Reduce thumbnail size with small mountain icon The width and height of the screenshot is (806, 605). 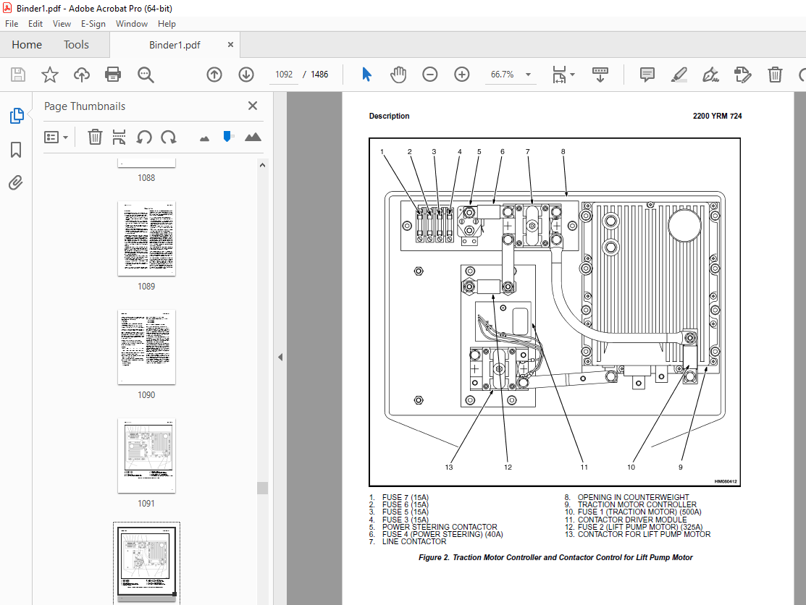[205, 138]
